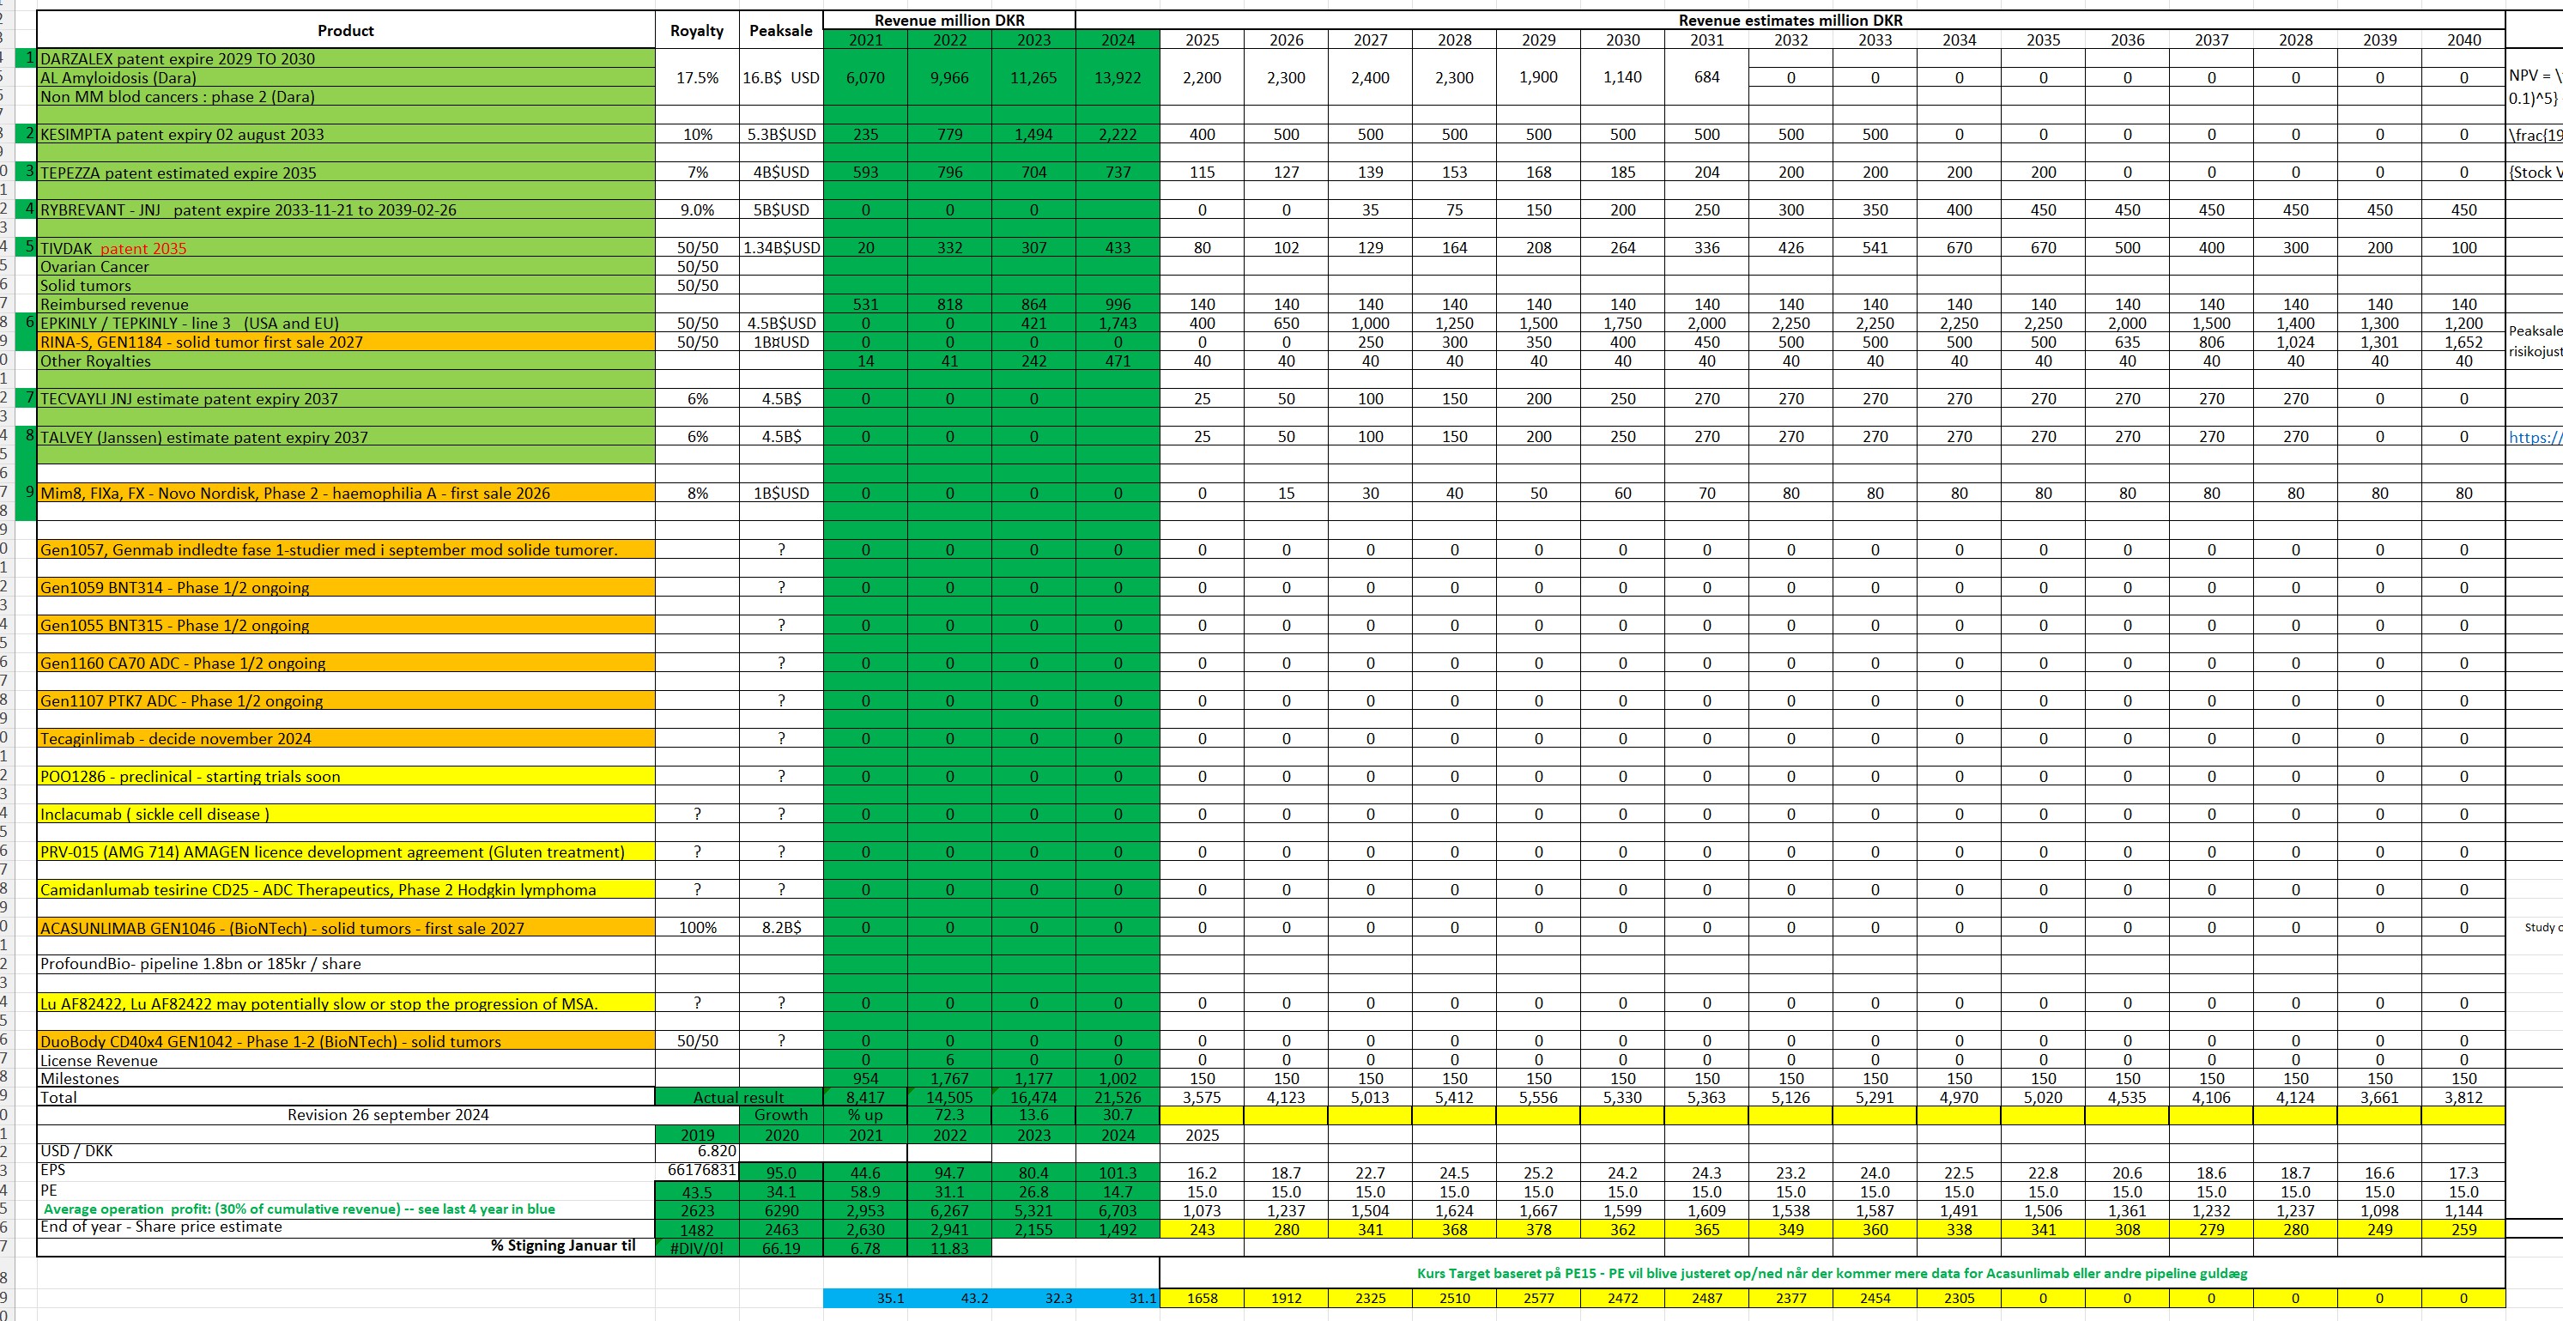Select the EPKINLY / TEPKINLY product cell
Image resolution: width=2563 pixels, height=1321 pixels.
pos(346,324)
